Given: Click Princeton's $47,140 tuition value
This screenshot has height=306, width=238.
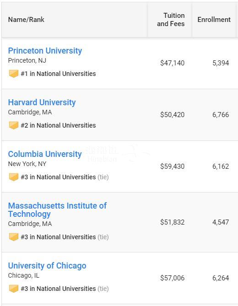Looking at the screenshot, I should click(172, 63).
